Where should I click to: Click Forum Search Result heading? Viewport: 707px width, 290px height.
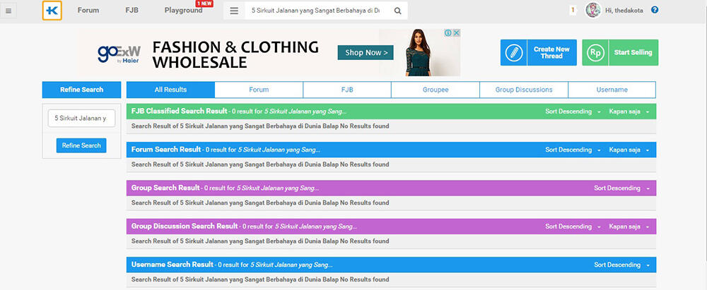[166, 150]
